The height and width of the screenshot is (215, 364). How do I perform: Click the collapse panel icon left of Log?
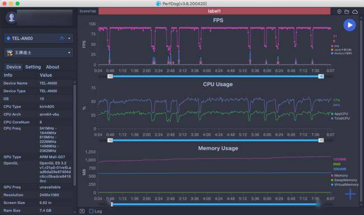[x=82, y=211]
